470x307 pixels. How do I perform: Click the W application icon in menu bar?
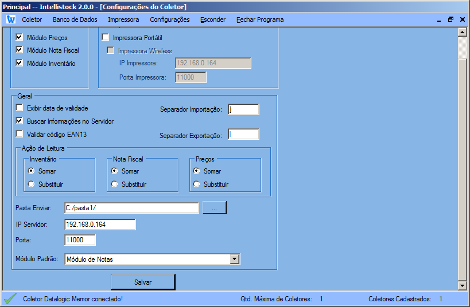point(11,19)
